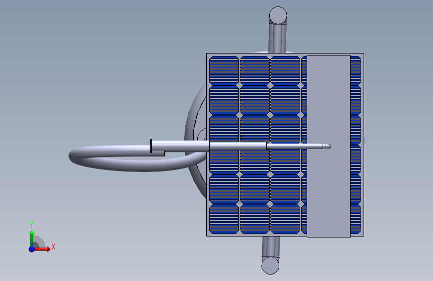The width and height of the screenshot is (433, 281).
Task: Click the red X axis arrow of triad
Action: point(41,249)
